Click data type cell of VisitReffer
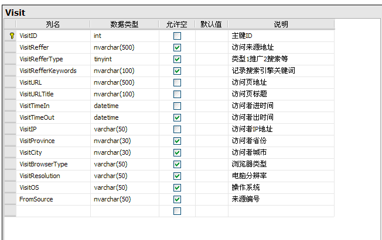The width and height of the screenshot is (382, 240). coord(125,48)
